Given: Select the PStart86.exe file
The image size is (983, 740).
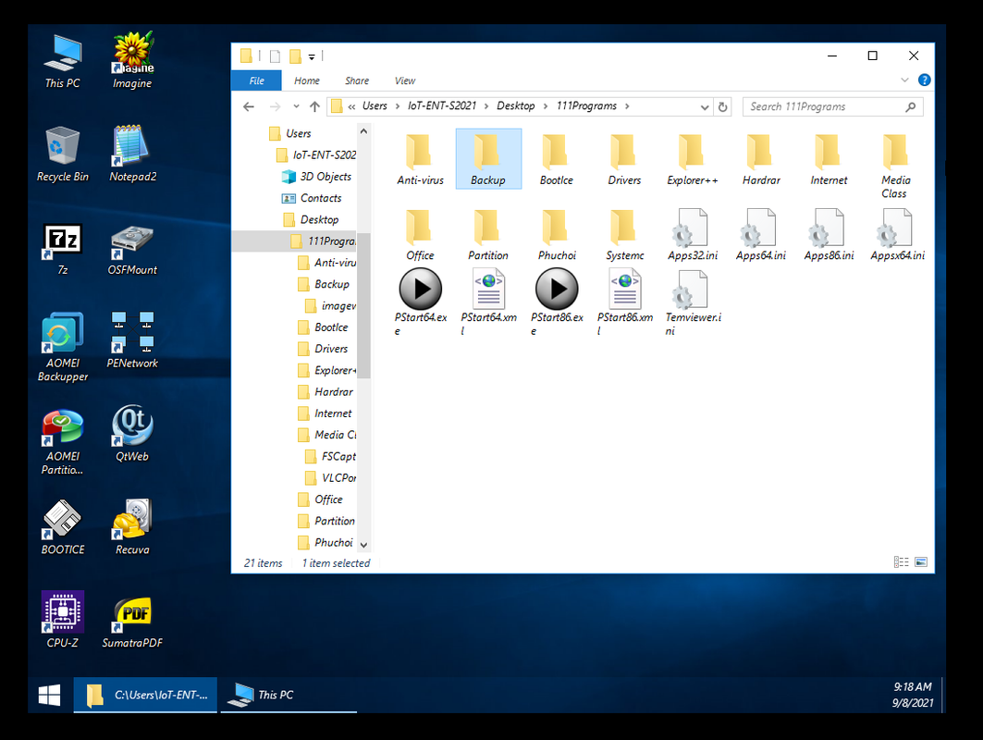Looking at the screenshot, I should pos(556,302).
